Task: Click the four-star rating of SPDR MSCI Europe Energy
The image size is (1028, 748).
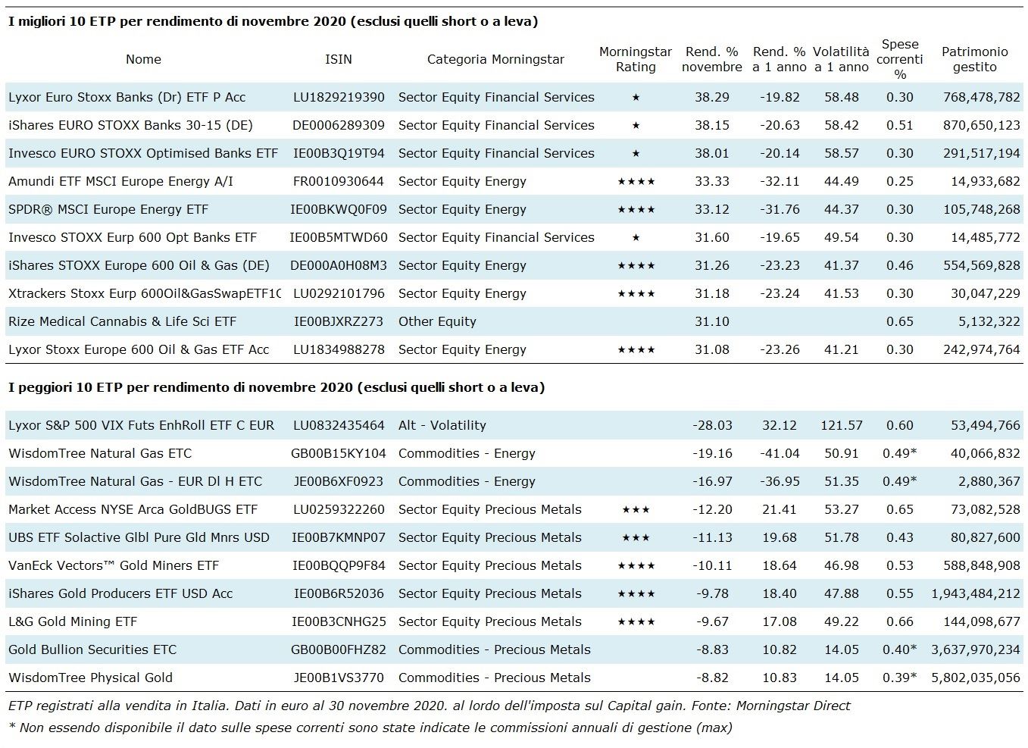Action: (x=636, y=210)
